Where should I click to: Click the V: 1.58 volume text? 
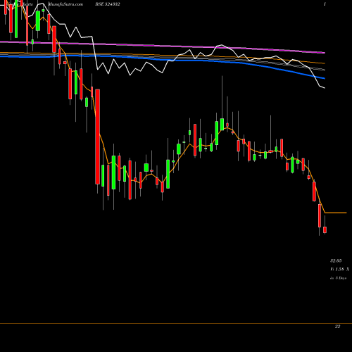pyautogui.click(x=337, y=269)
